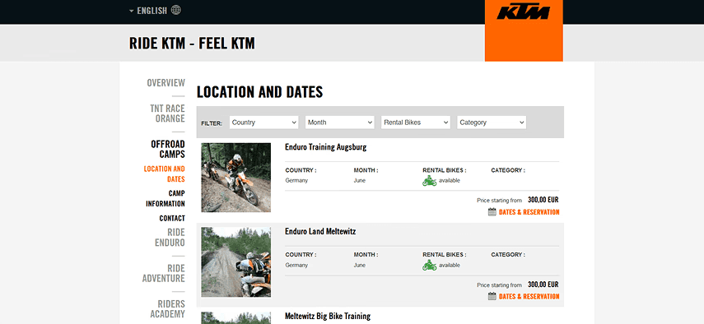
Task: Click the Augsburg calendar reservation icon
Action: [x=492, y=212]
